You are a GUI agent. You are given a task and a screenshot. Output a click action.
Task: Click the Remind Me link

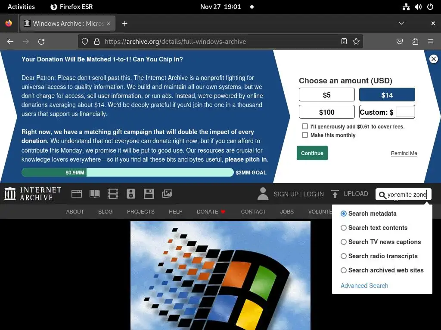point(404,153)
